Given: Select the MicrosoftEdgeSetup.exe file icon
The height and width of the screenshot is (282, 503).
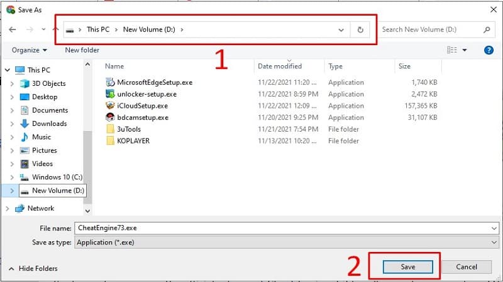Looking at the screenshot, I should click(x=111, y=82).
